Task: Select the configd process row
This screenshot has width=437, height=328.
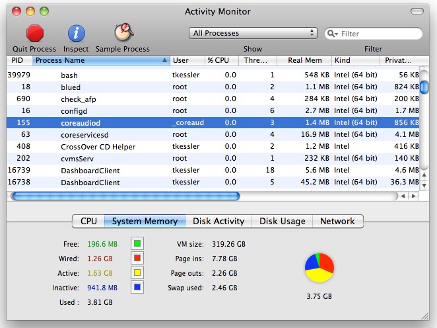Action: coord(213,111)
